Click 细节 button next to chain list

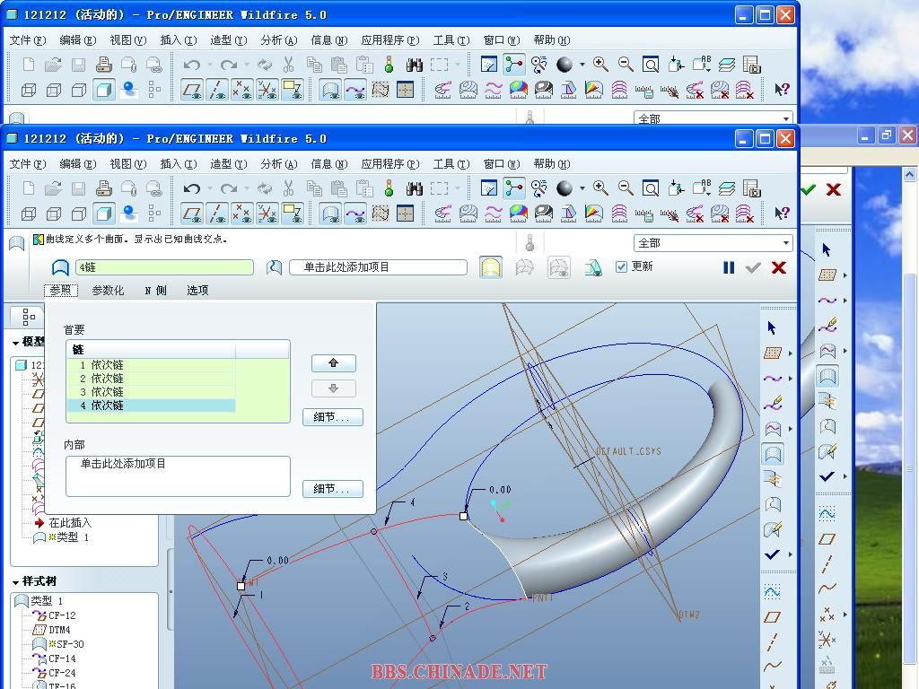coord(333,417)
